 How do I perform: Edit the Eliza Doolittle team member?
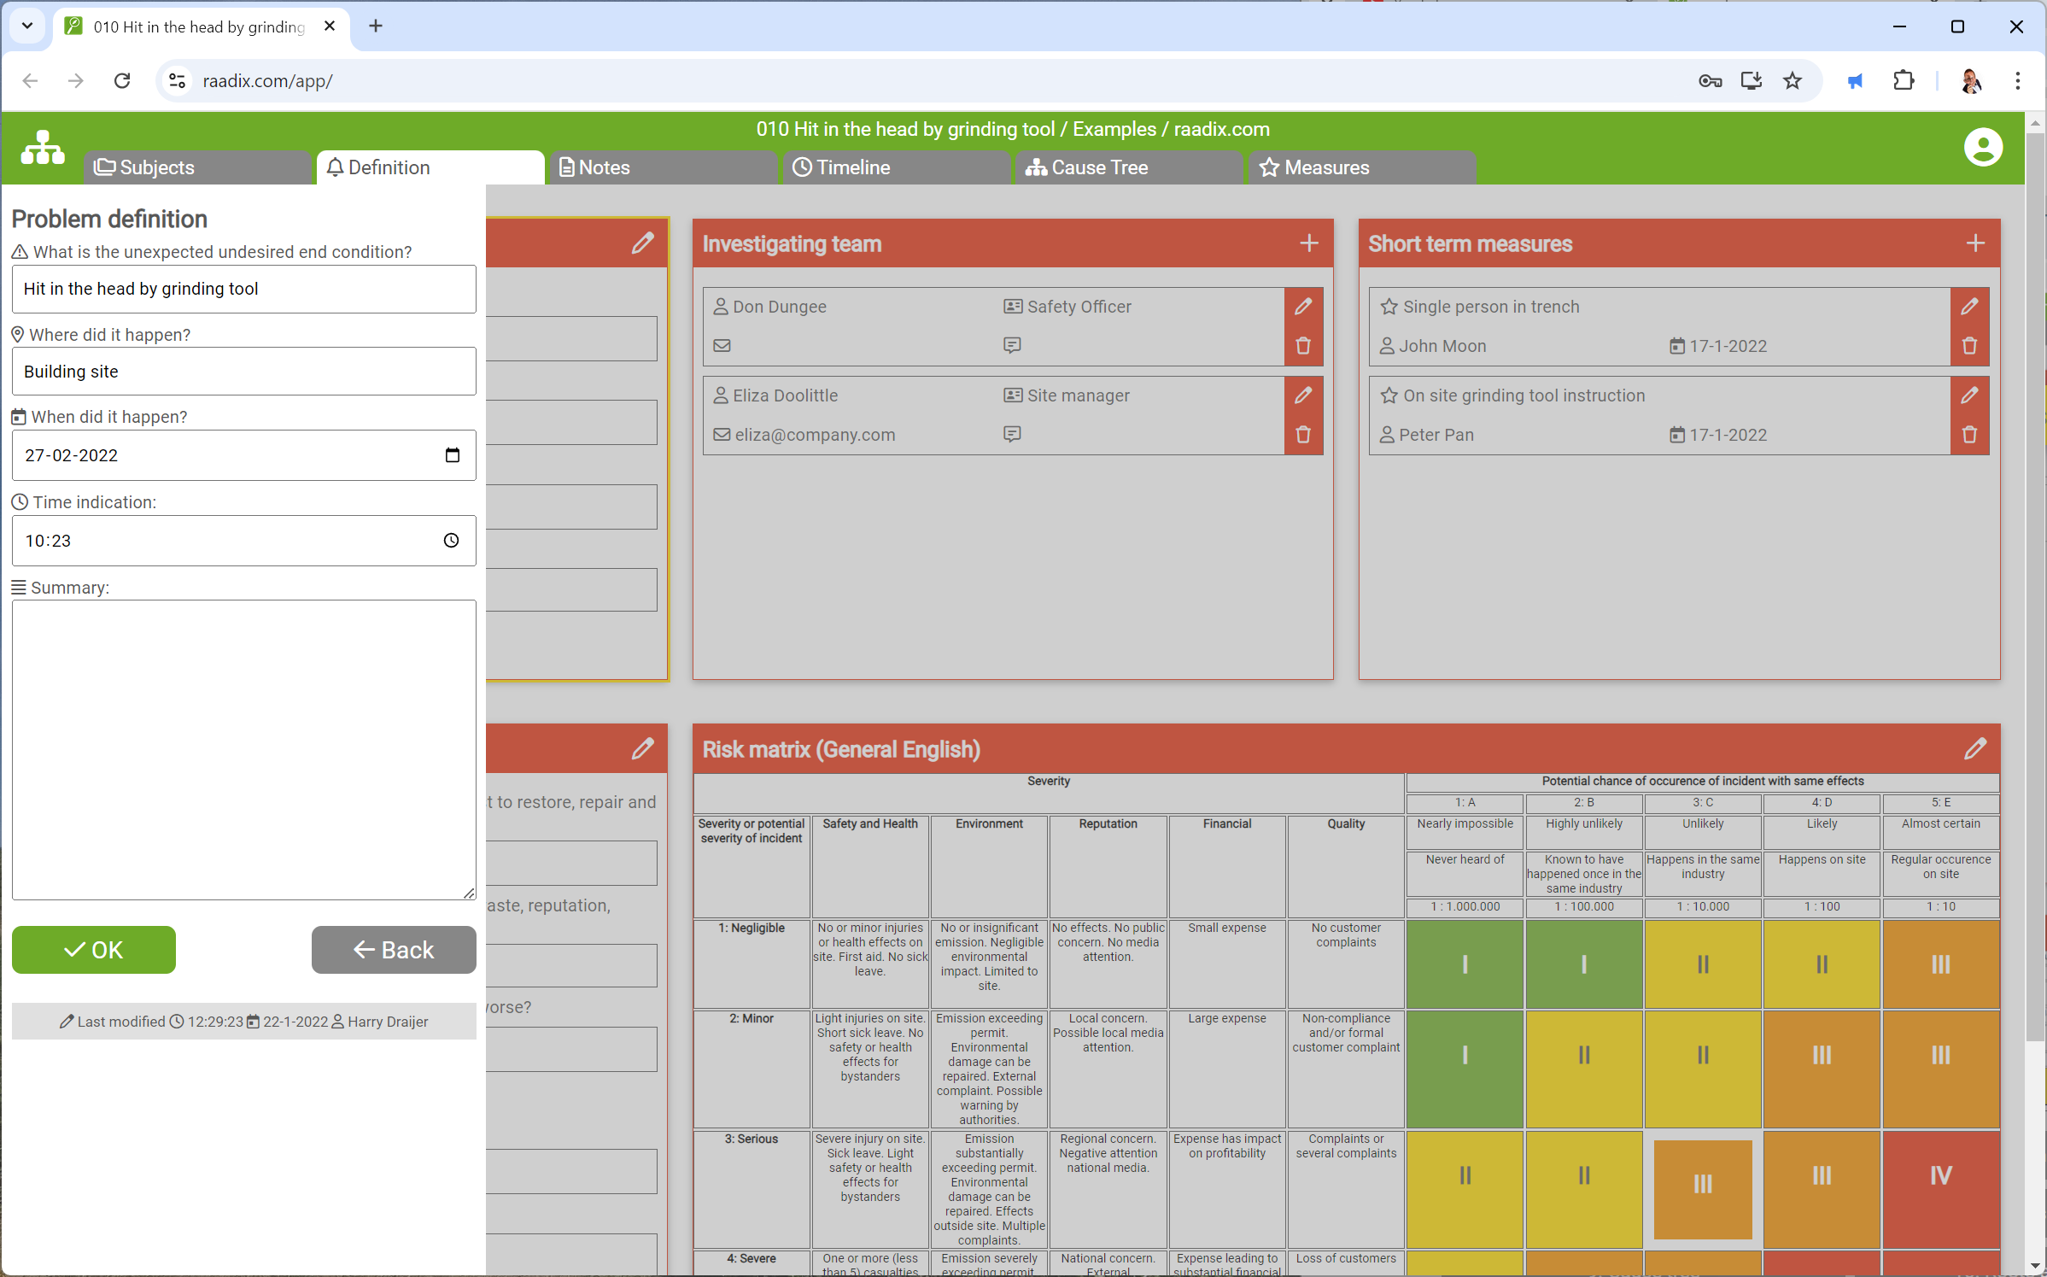coord(1303,395)
